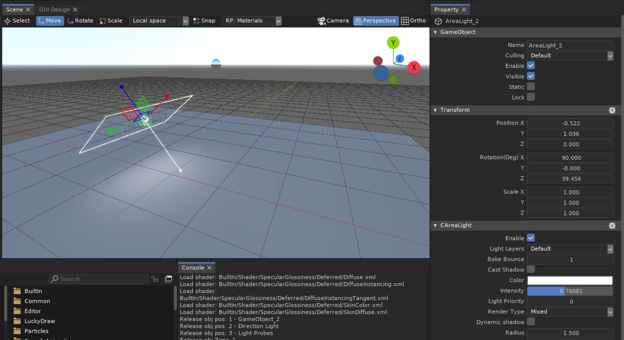Click the window icon next to Search
624x340 pixels.
169,279
